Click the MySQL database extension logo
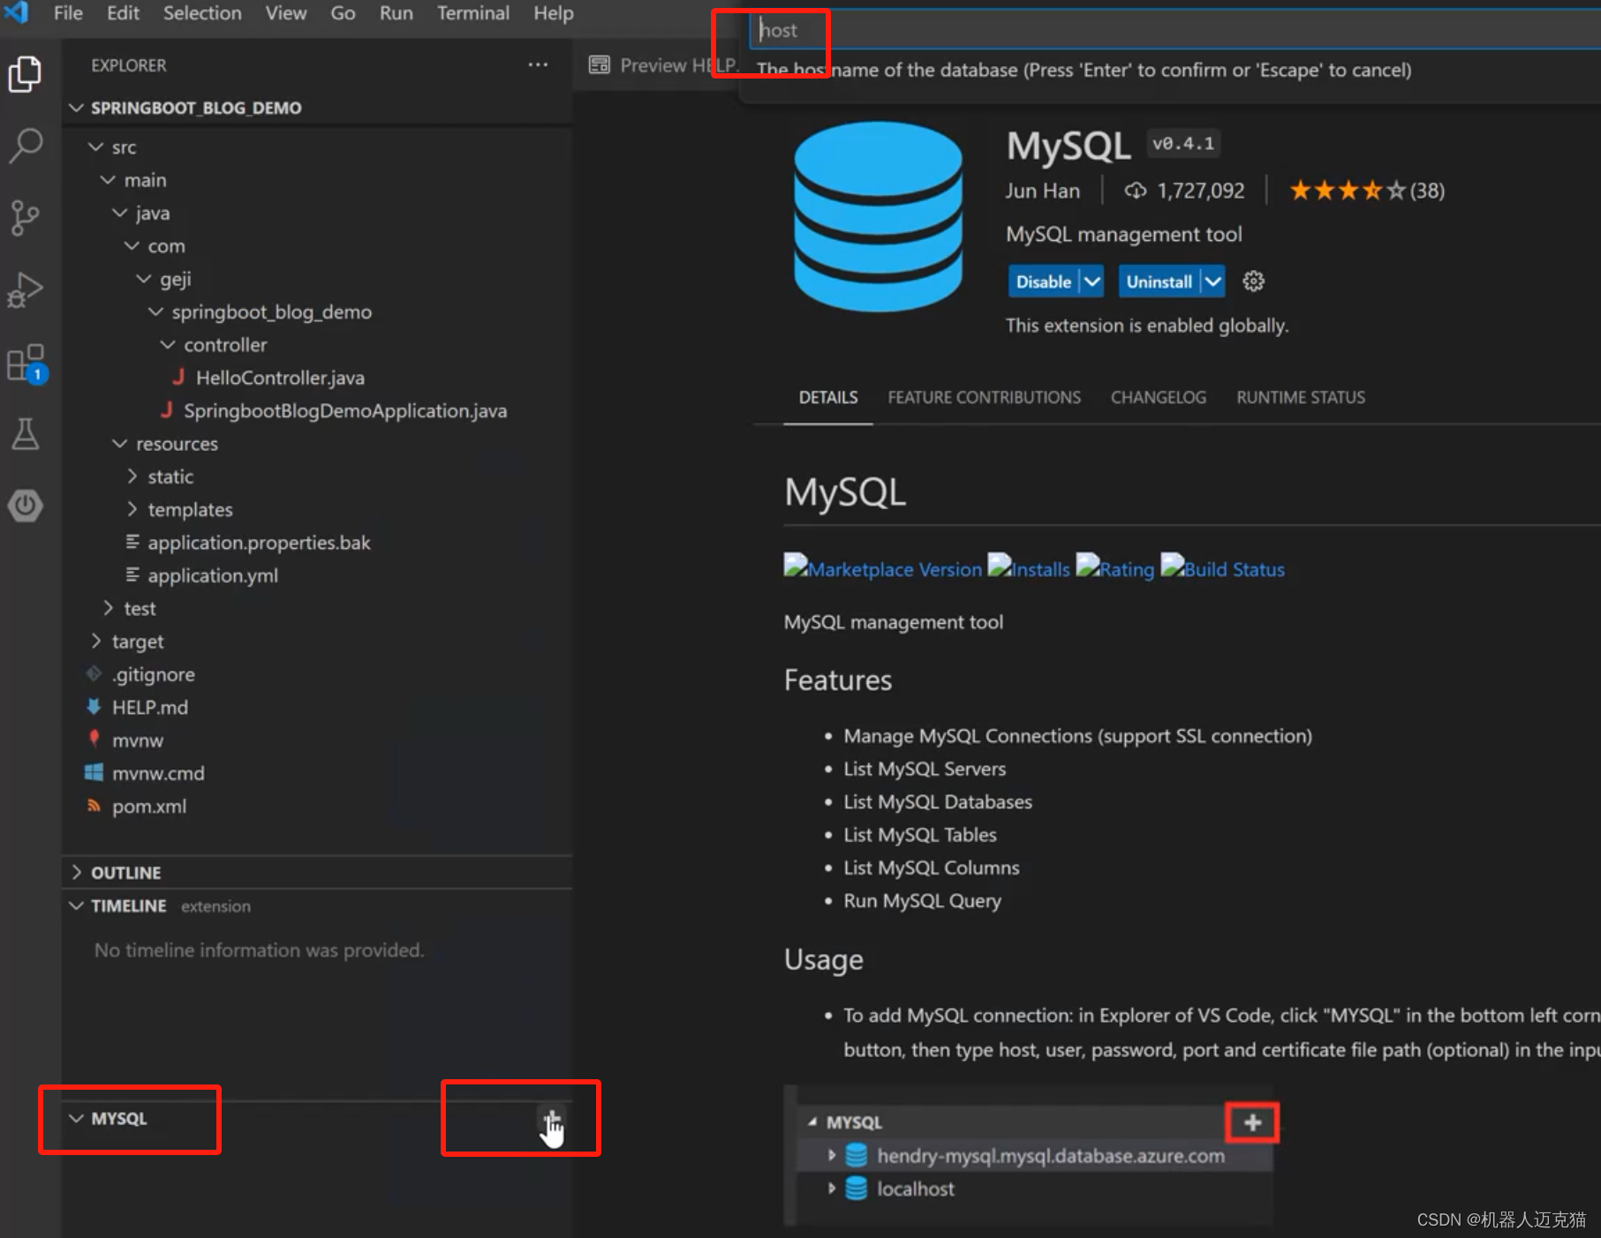This screenshot has width=1601, height=1238. 878,217
